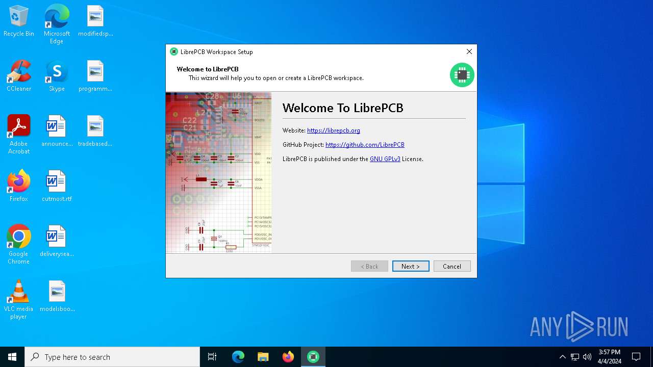Open the https://librepcb.org website link
653x367 pixels.
click(x=334, y=130)
